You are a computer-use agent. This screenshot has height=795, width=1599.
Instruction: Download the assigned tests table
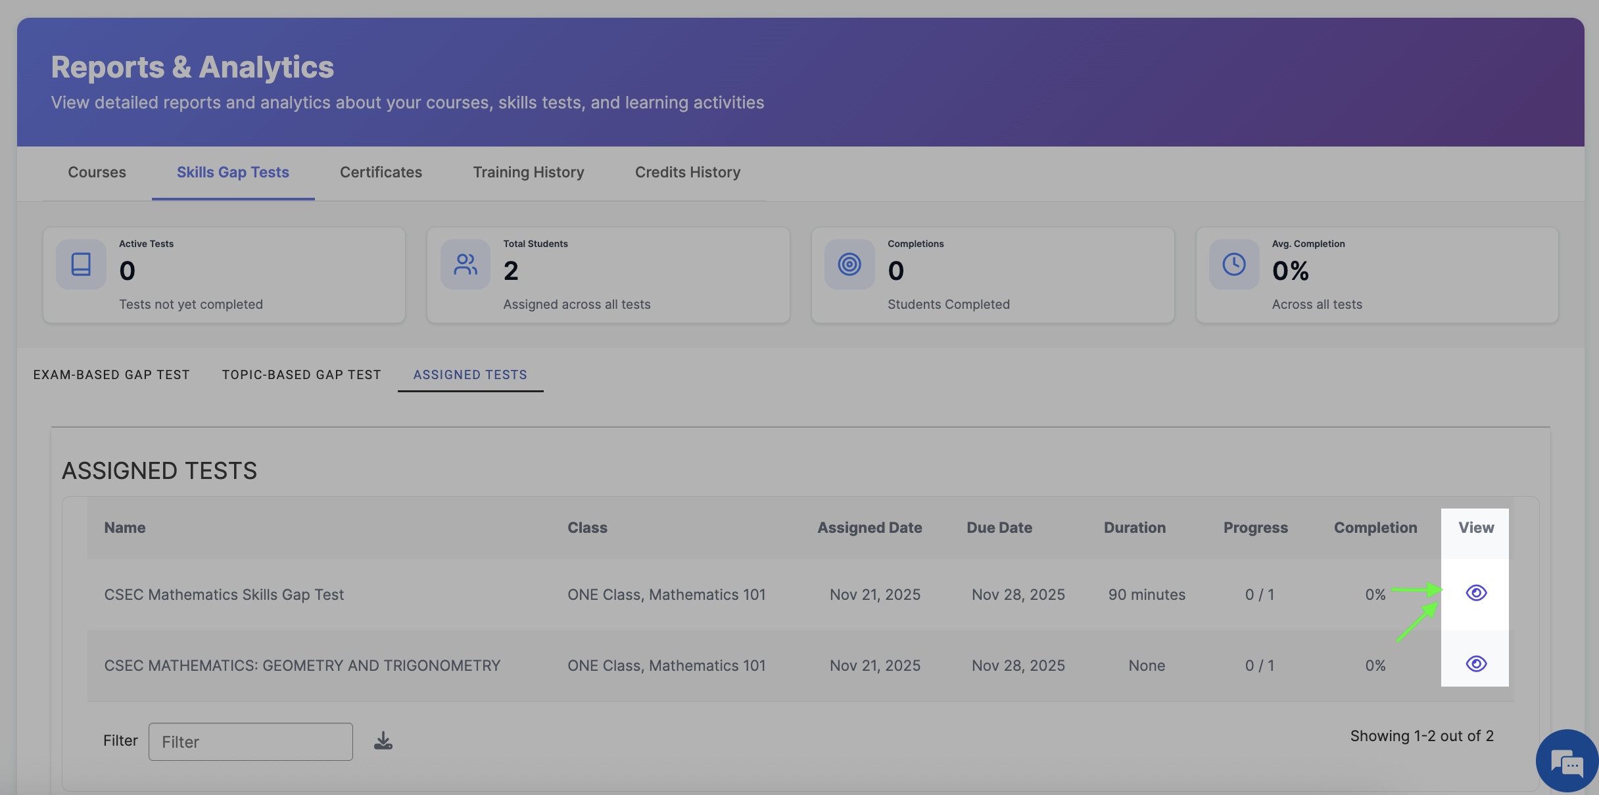[383, 741]
